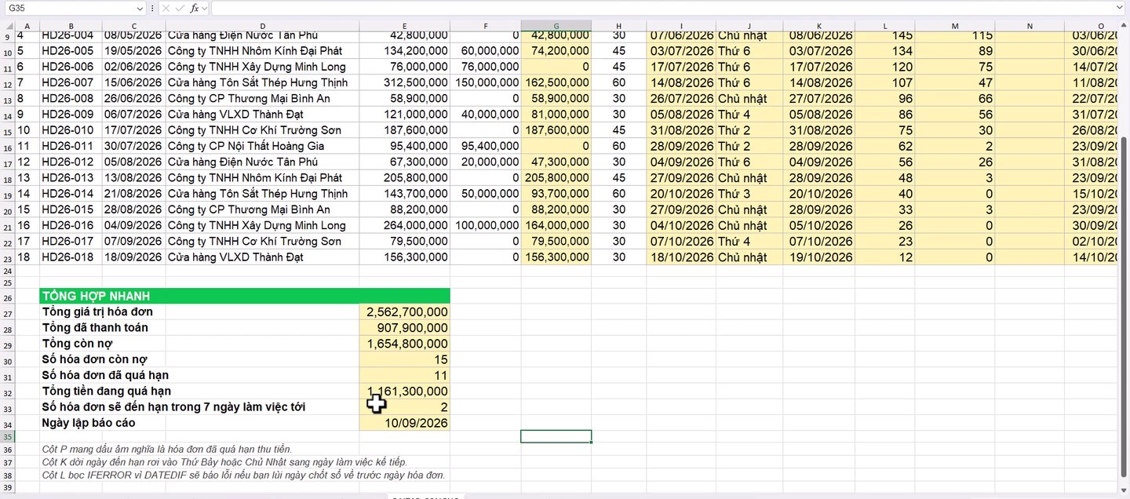
Task: Select the paid amount 100,000,000
Action: [x=486, y=225]
